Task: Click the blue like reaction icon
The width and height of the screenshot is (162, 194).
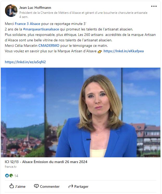Action: [x=7, y=176]
